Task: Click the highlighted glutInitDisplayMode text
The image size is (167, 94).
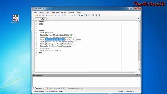Action: (x=55, y=39)
